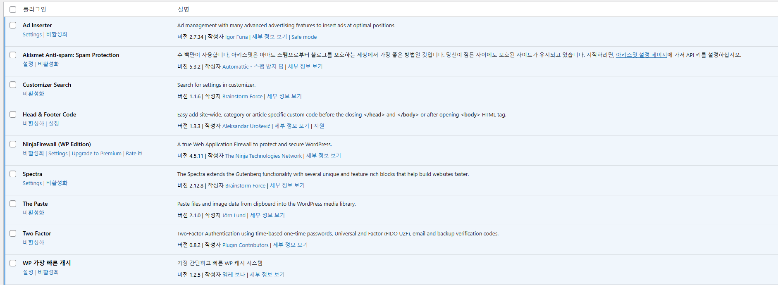The image size is (778, 285).
Task: View NinjaFirewall 세부 정보 보기 details
Action: [324, 156]
